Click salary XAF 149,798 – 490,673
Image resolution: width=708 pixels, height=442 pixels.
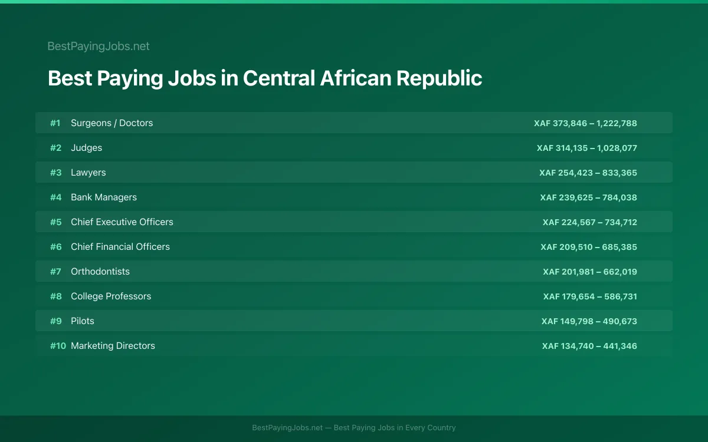pos(589,321)
